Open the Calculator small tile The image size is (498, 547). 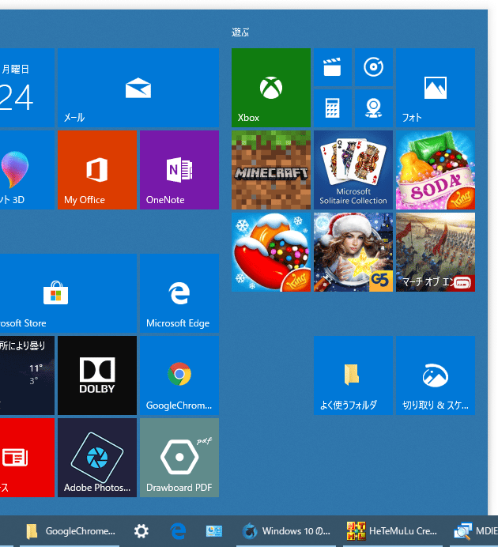click(332, 108)
